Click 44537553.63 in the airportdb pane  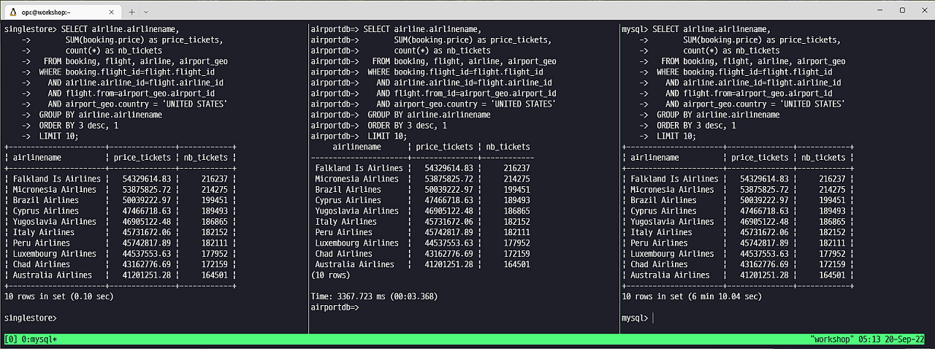pyautogui.click(x=449, y=243)
